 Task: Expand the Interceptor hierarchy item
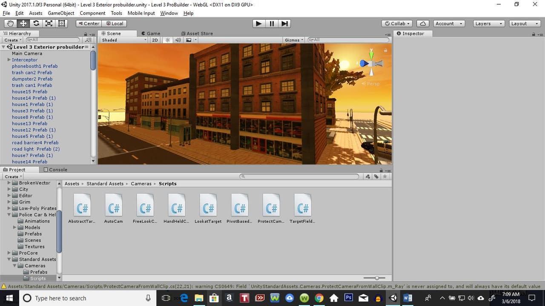(9, 60)
